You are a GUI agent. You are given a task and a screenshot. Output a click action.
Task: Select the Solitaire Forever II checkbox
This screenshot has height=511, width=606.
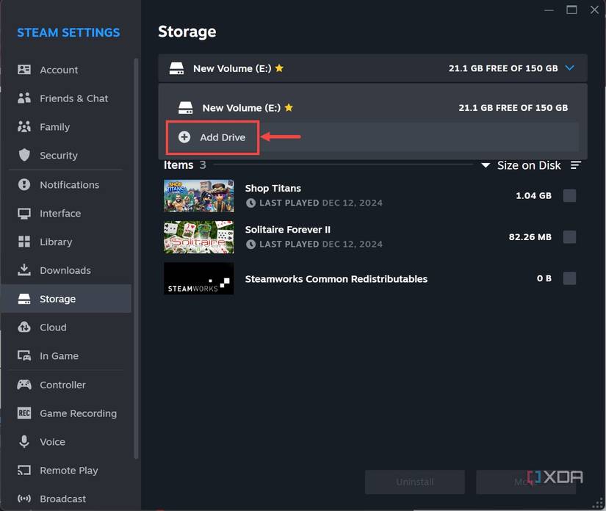(569, 237)
